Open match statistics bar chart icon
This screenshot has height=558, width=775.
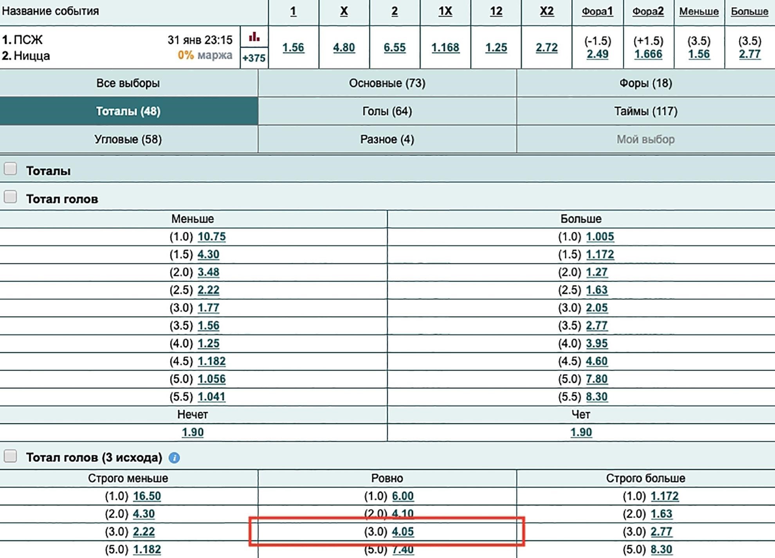click(x=254, y=37)
